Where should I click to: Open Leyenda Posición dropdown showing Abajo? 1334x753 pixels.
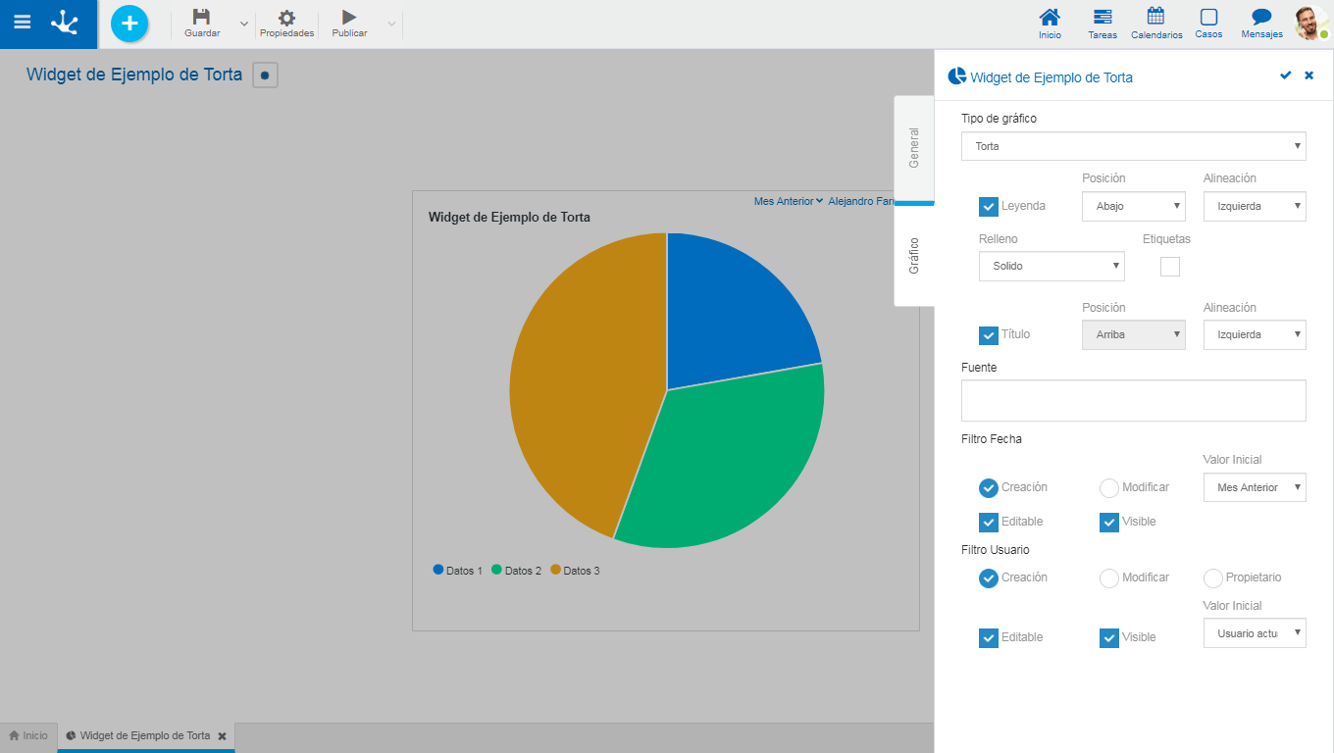coord(1134,206)
